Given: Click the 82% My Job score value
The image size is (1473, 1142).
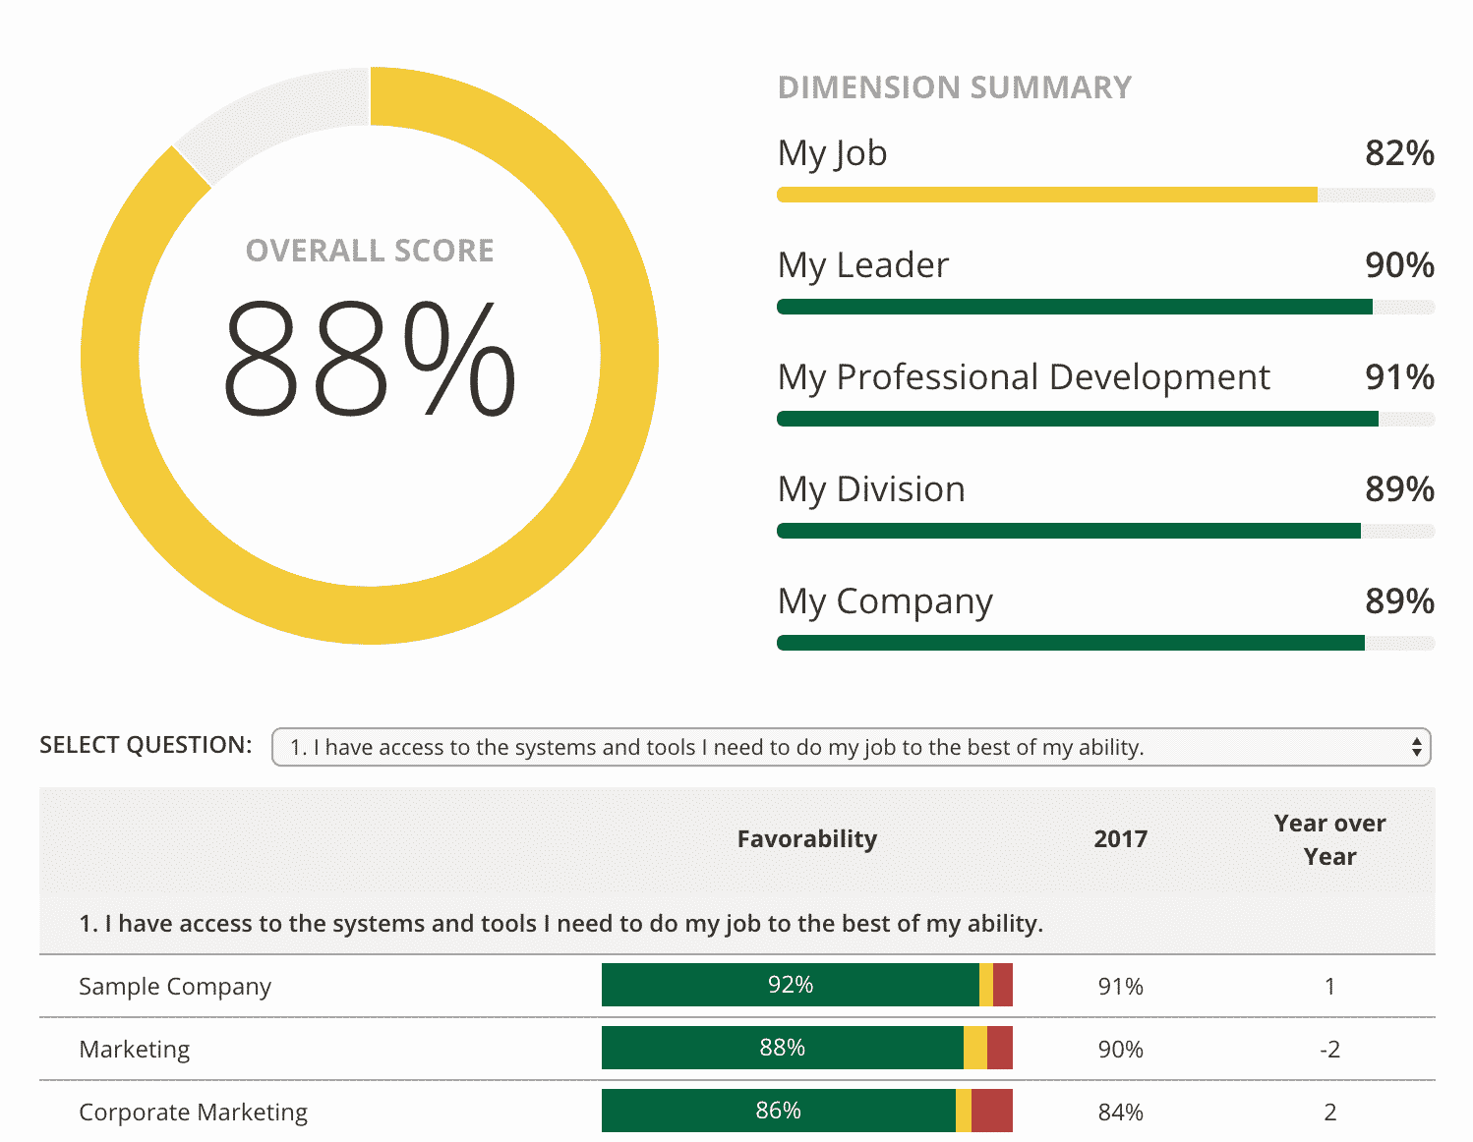Looking at the screenshot, I should pyautogui.click(x=1398, y=153).
